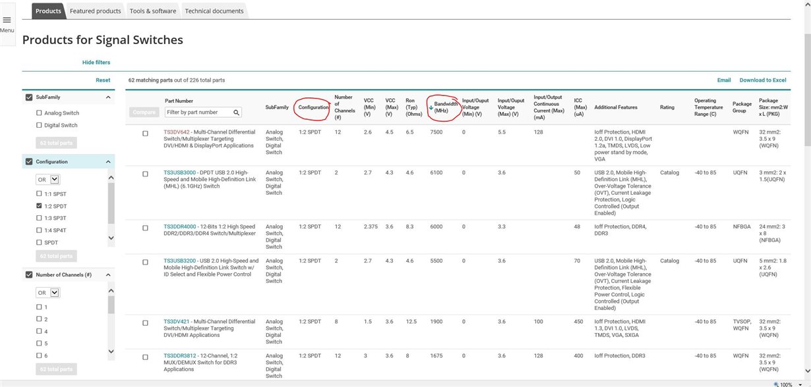
Task: Click the Configuration list scrollbar down arrow
Action: (111, 238)
